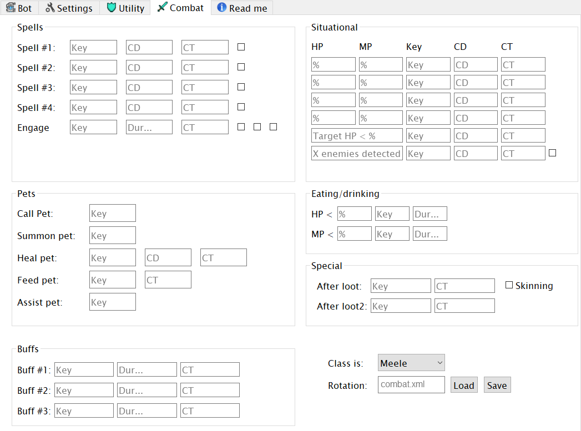The width and height of the screenshot is (581, 431).
Task: Open the Read me tab
Action: [242, 8]
